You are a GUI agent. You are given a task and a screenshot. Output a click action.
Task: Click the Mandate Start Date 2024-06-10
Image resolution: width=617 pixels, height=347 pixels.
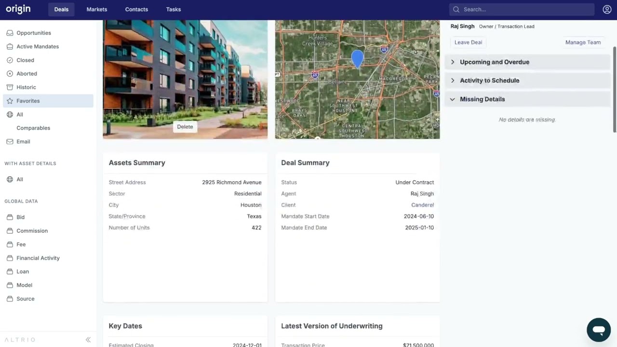[x=419, y=216]
